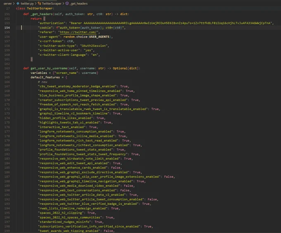The height and width of the screenshot is (233, 281).
Task: Open the twitter.py breadcrumb item
Action: point(27,3)
